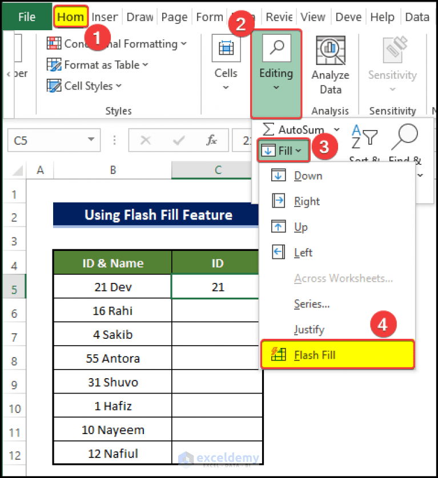Switch to the Page Layout tab
The height and width of the screenshot is (478, 438).
174,17
